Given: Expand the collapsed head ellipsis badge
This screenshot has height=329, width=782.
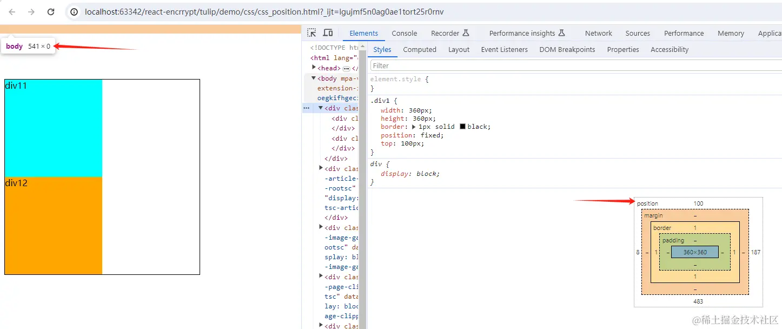Looking at the screenshot, I should [346, 69].
